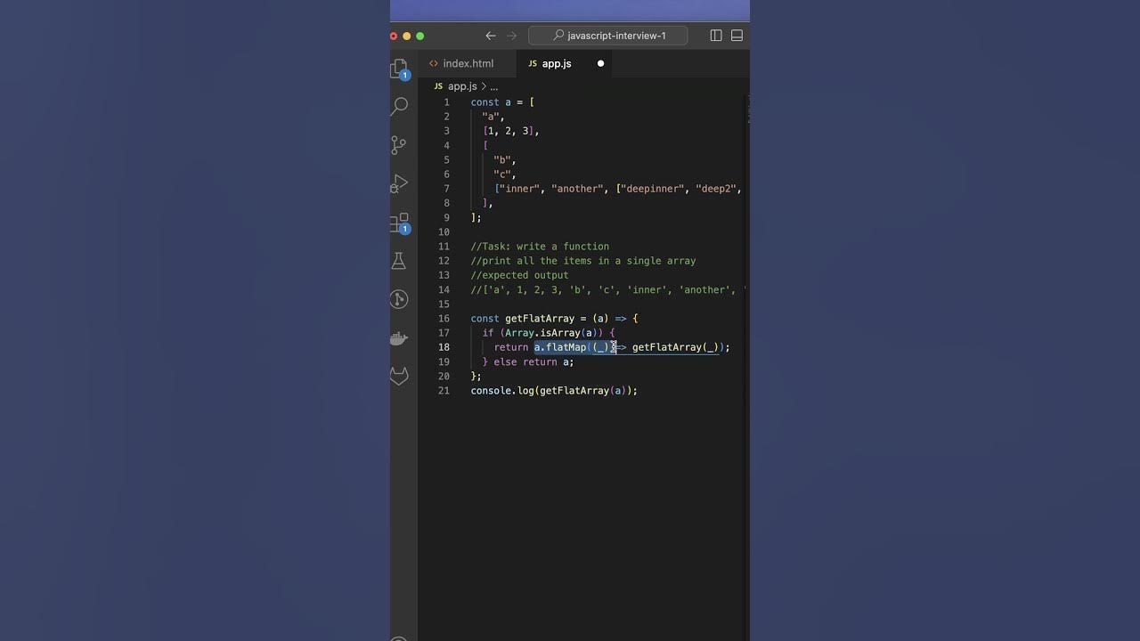1140x641 pixels.
Task: Open the Source Control view
Action: coord(399,144)
